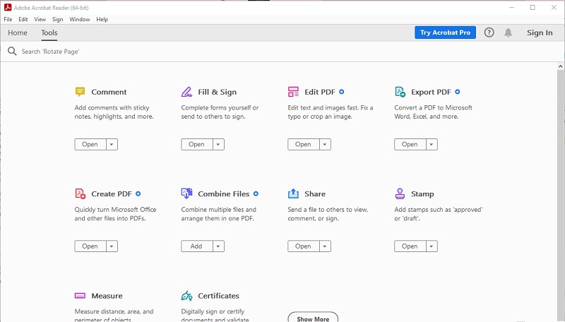Select the Tools tab
The height and width of the screenshot is (322, 565).
[x=49, y=32]
